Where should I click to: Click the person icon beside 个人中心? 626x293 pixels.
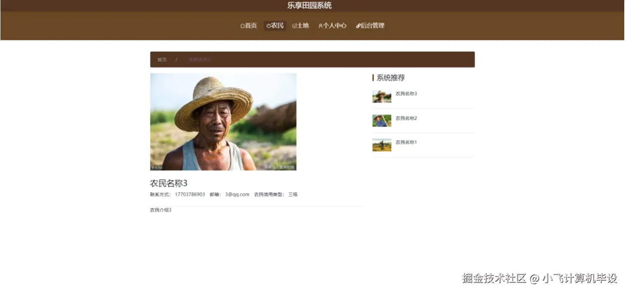320,26
